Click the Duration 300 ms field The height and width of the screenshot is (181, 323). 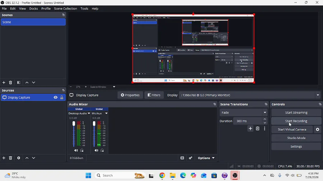pos(248,121)
